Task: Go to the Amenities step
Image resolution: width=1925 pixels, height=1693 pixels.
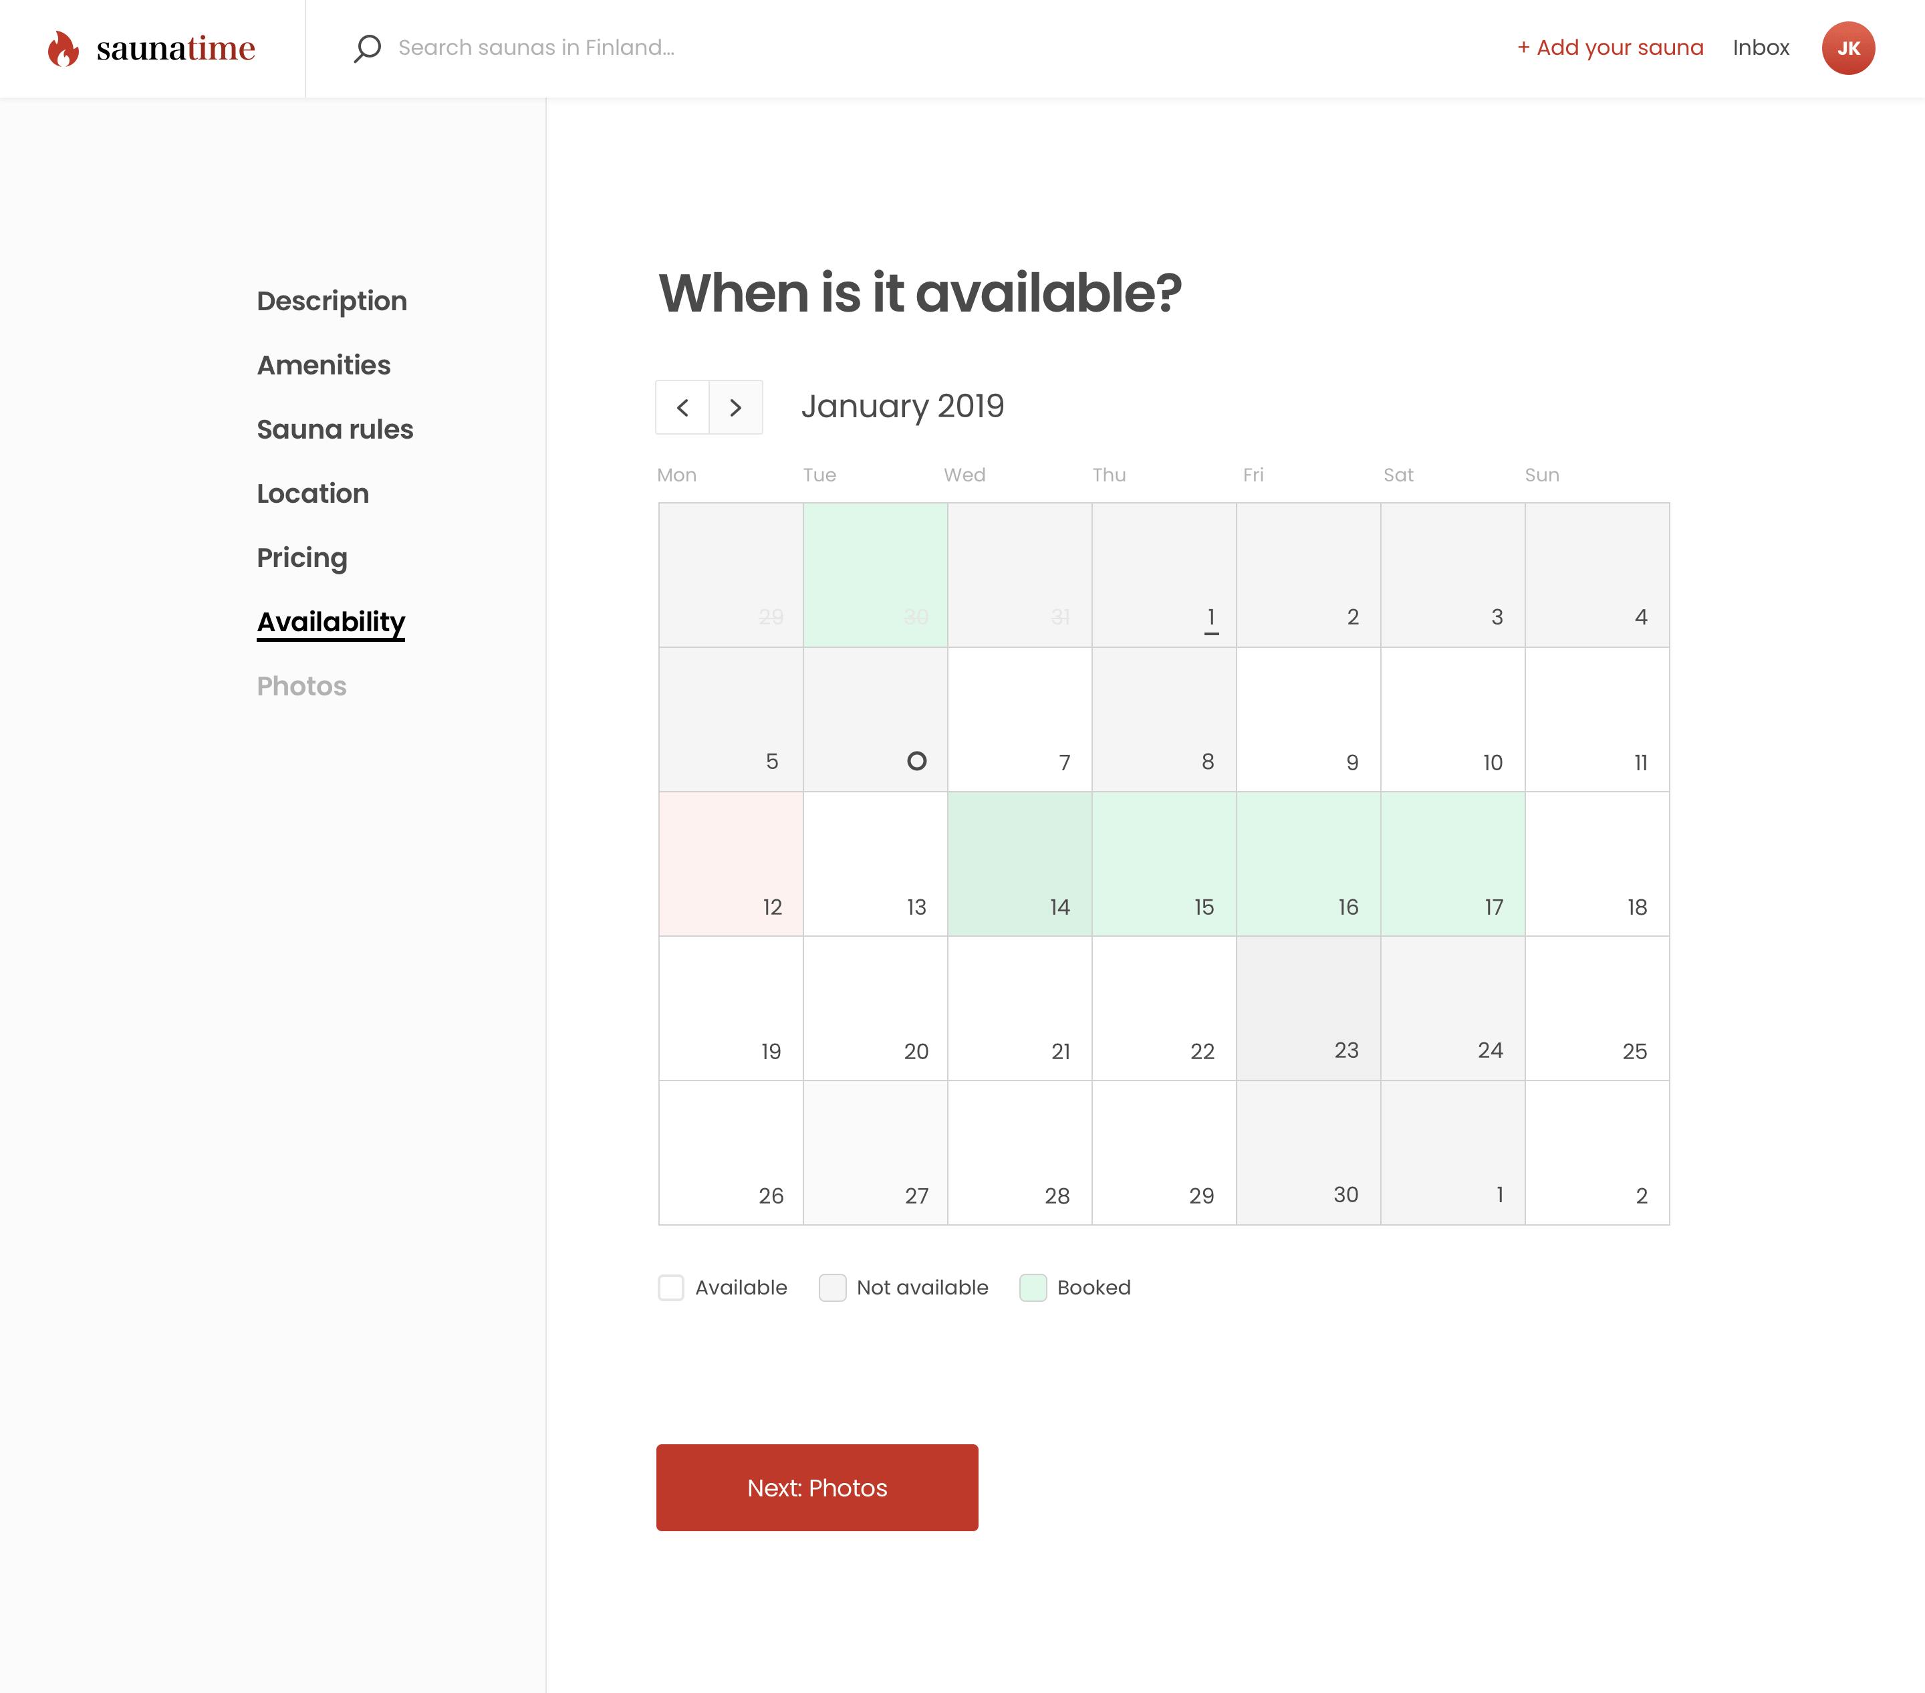Action: (x=324, y=364)
